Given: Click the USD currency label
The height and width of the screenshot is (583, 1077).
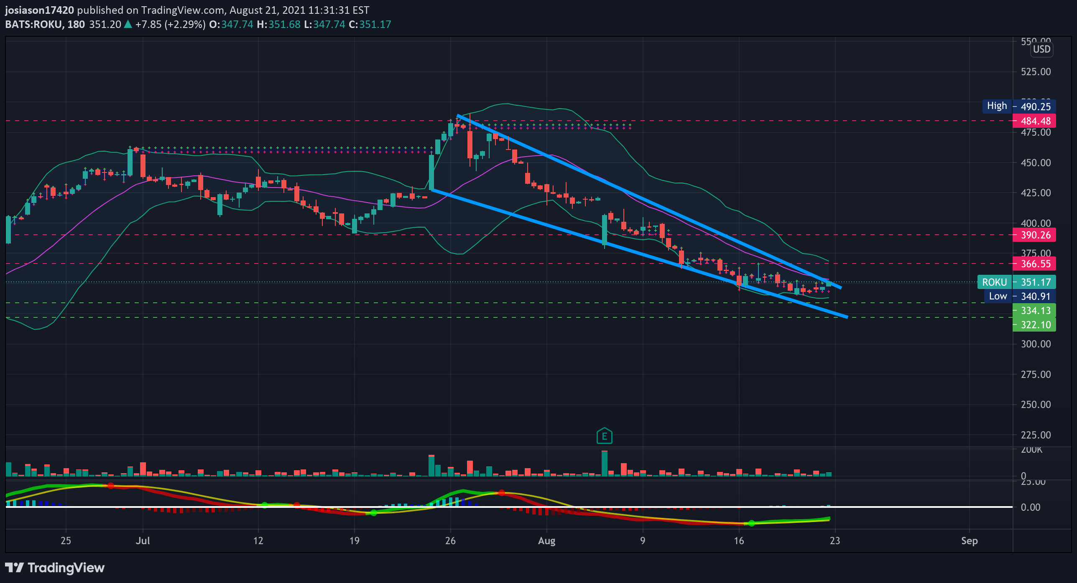Looking at the screenshot, I should click(x=1041, y=49).
